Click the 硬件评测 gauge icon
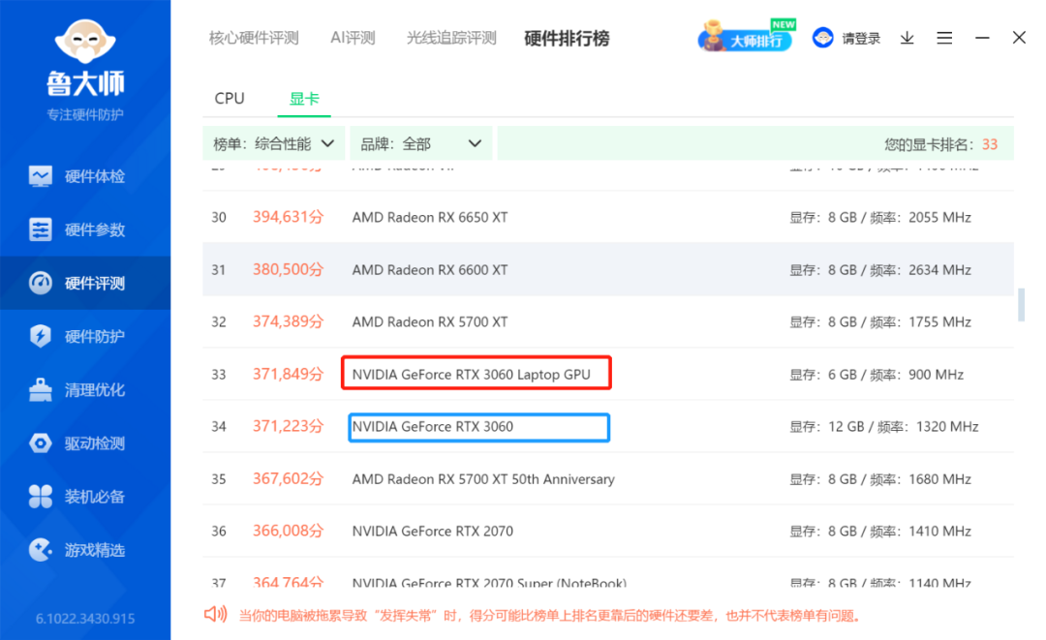The height and width of the screenshot is (640, 1046). pos(41,283)
